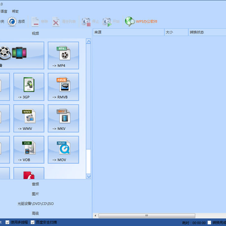
Task: Click the format list scroll-down arrow
Action: pos(89,176)
